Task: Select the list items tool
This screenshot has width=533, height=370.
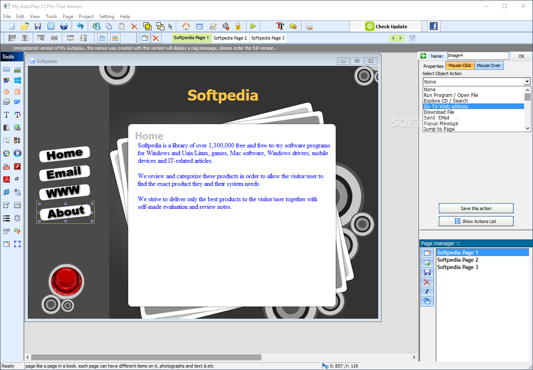Action: click(x=6, y=218)
